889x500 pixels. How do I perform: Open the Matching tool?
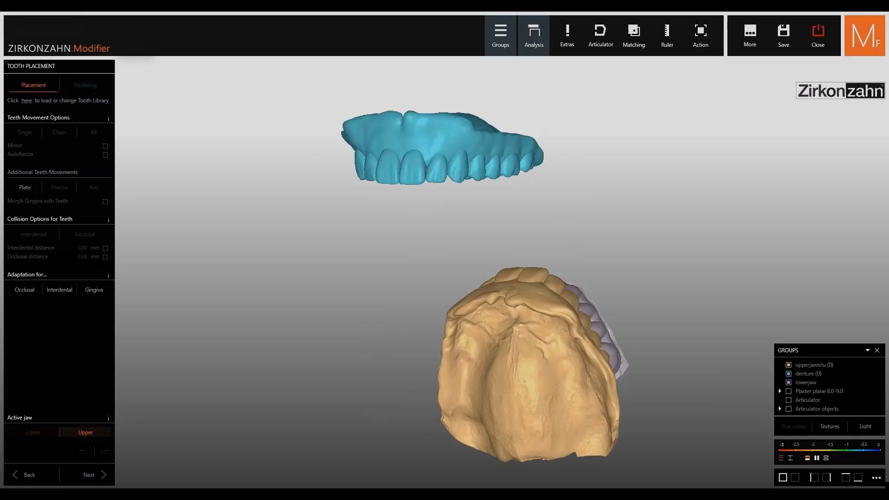(634, 36)
